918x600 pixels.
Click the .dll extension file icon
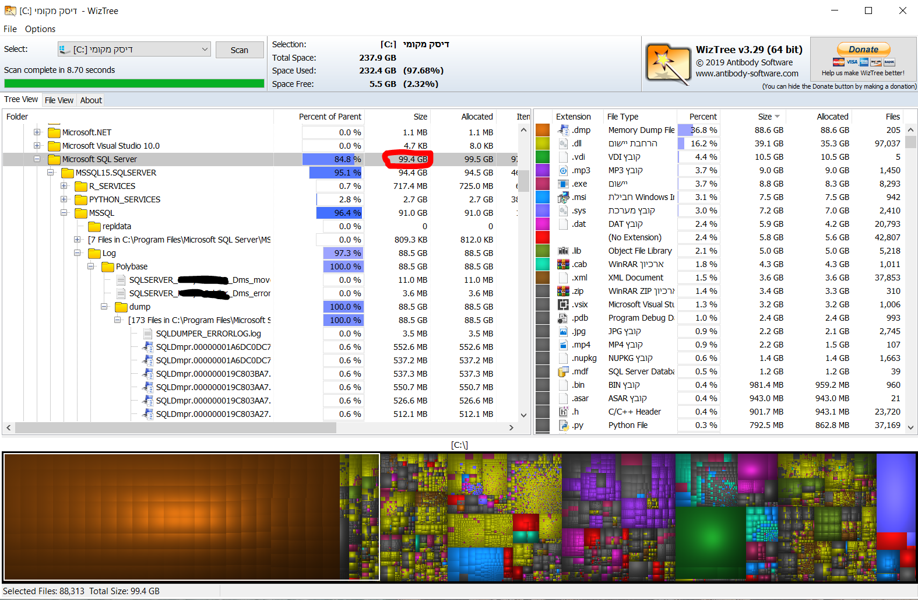(563, 143)
